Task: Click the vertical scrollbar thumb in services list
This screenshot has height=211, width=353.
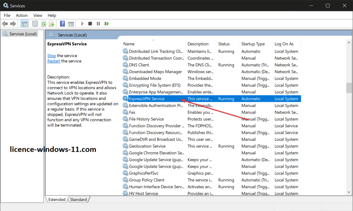Action: (349, 88)
